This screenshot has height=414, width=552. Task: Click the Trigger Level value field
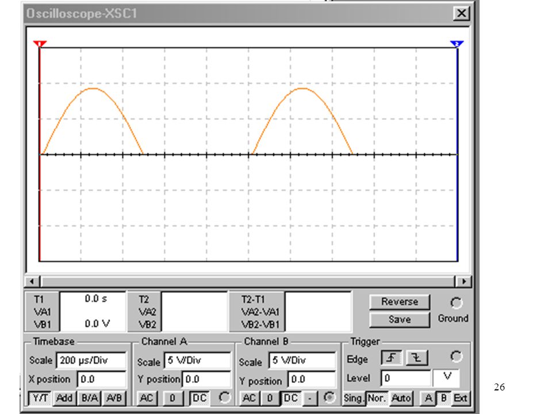pyautogui.click(x=406, y=378)
